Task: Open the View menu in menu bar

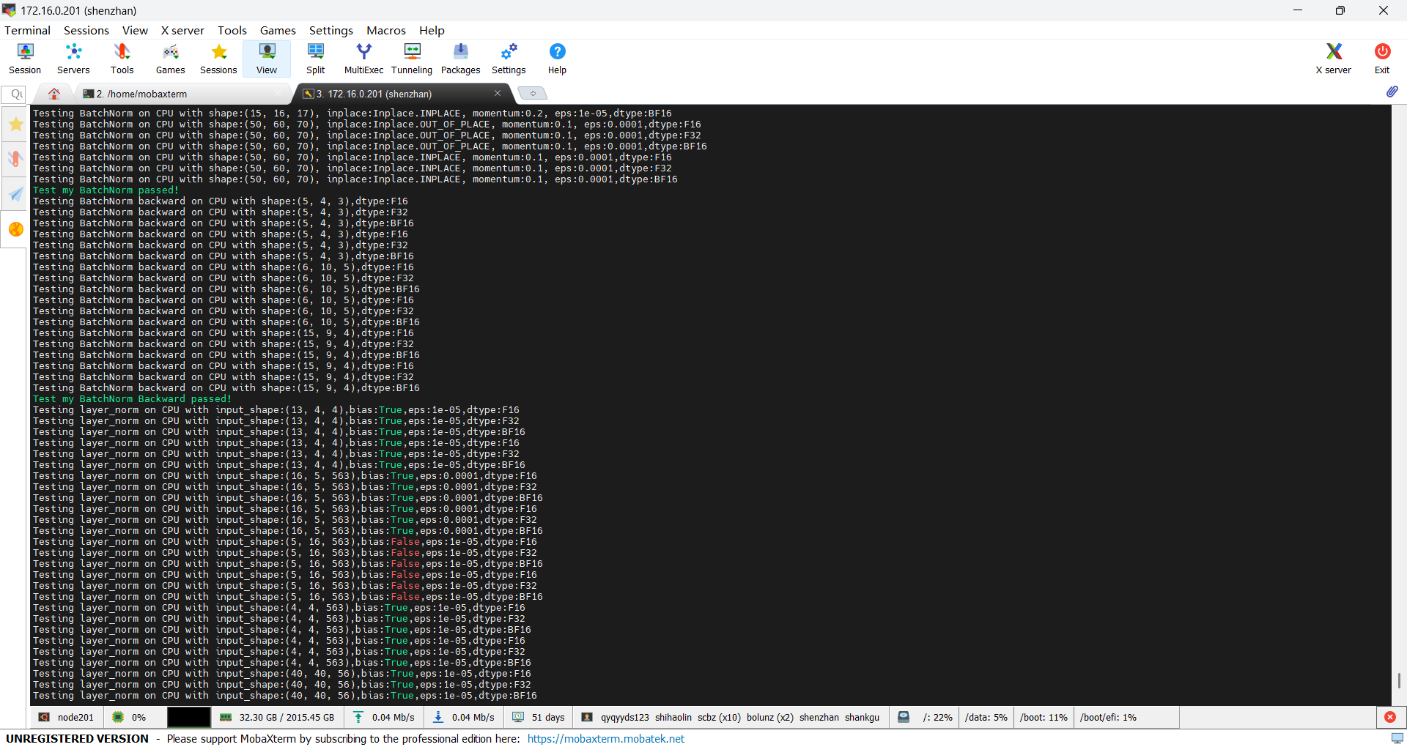Action: [x=135, y=30]
